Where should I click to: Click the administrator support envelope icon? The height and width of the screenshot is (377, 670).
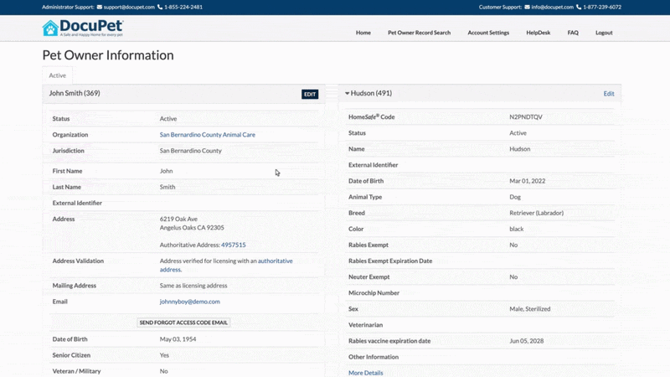point(100,7)
